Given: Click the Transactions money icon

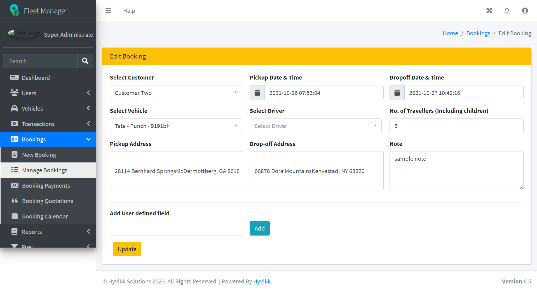Looking at the screenshot, I should tap(14, 124).
